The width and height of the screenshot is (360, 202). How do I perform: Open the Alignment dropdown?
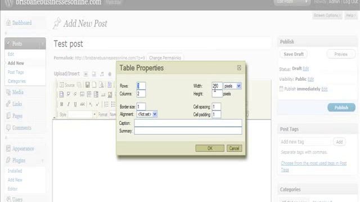click(147, 114)
